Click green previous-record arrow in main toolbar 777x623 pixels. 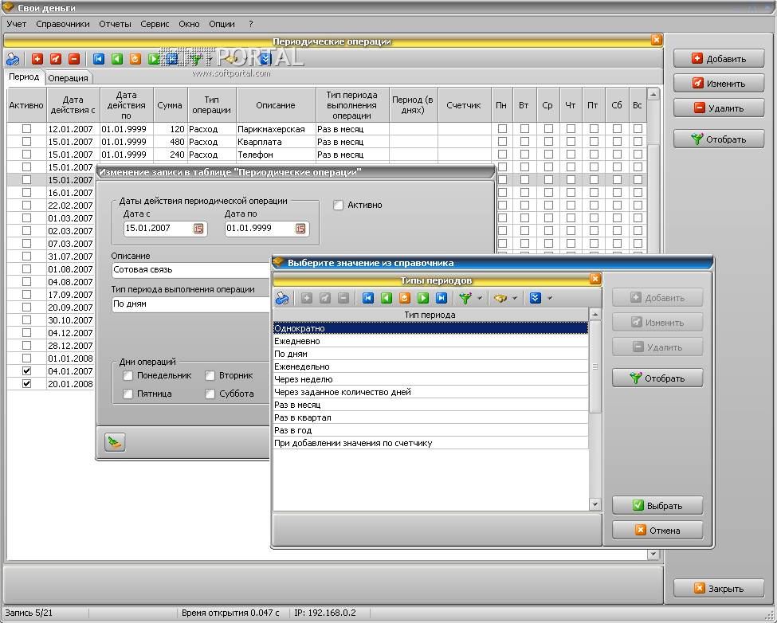[117, 59]
